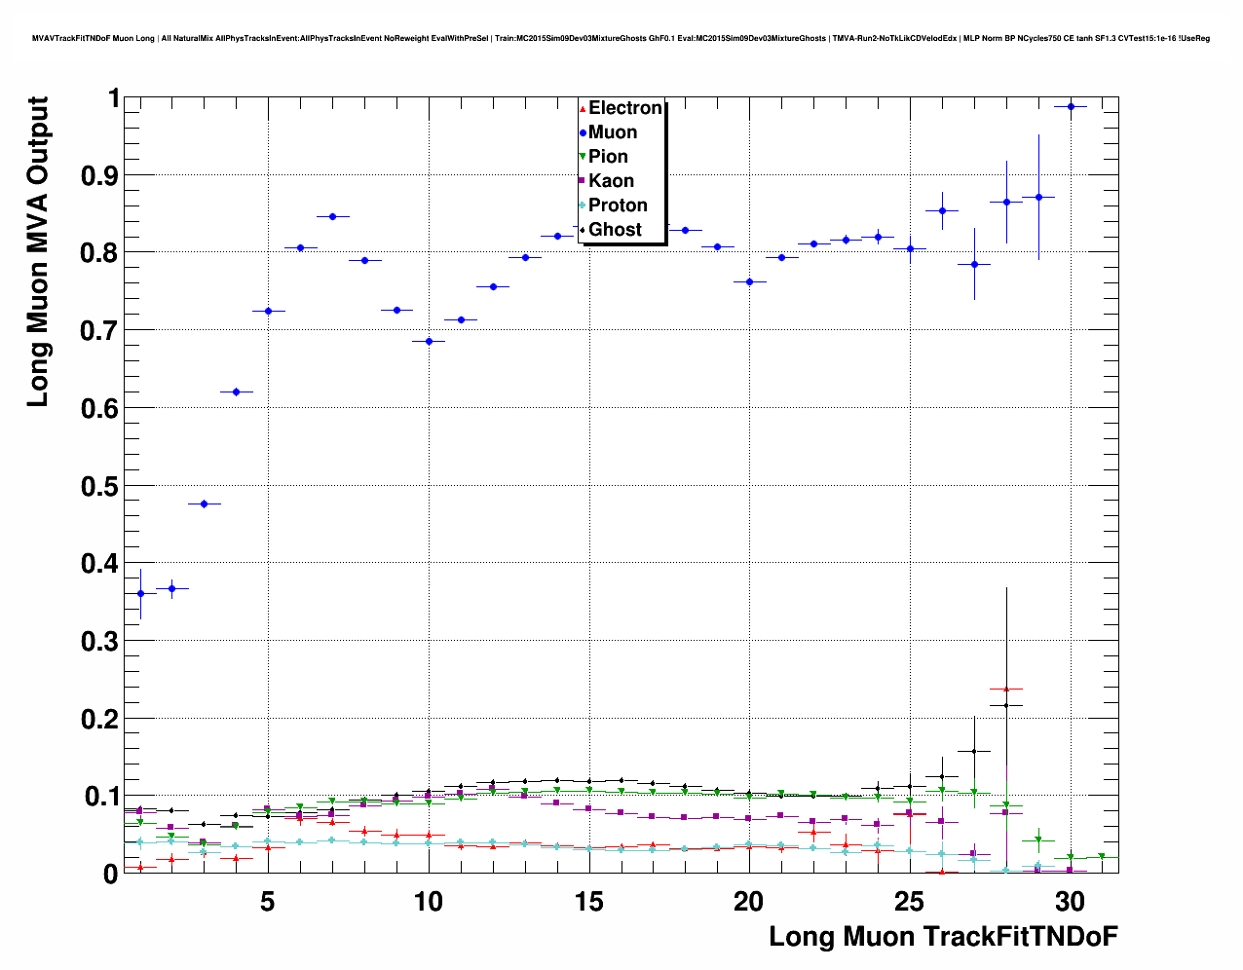
Task: Click the x-axis tick label '30'
Action: click(x=1070, y=902)
